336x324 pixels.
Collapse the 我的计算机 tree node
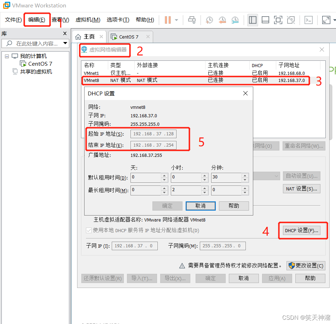(7, 56)
